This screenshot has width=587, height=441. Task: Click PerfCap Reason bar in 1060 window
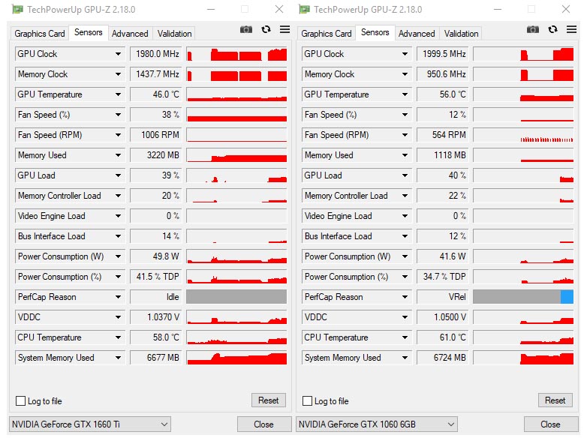tap(523, 297)
